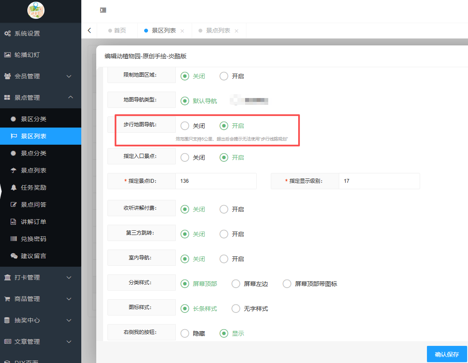Select 无字样式 icon style
This screenshot has width=468, height=363.
click(x=236, y=308)
